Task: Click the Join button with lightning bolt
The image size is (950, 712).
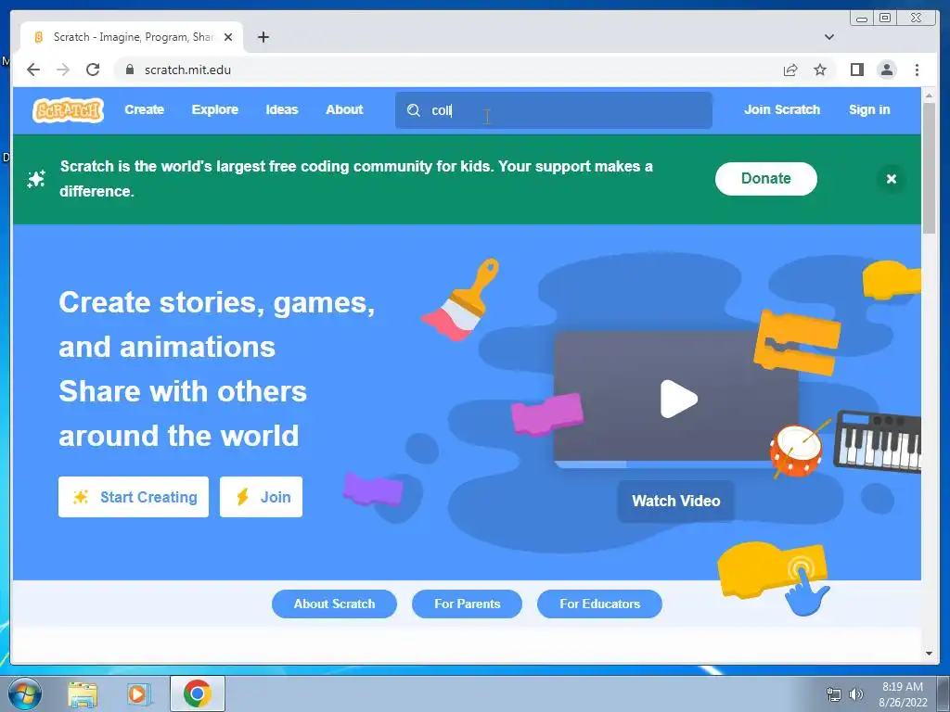Action: coord(261,497)
